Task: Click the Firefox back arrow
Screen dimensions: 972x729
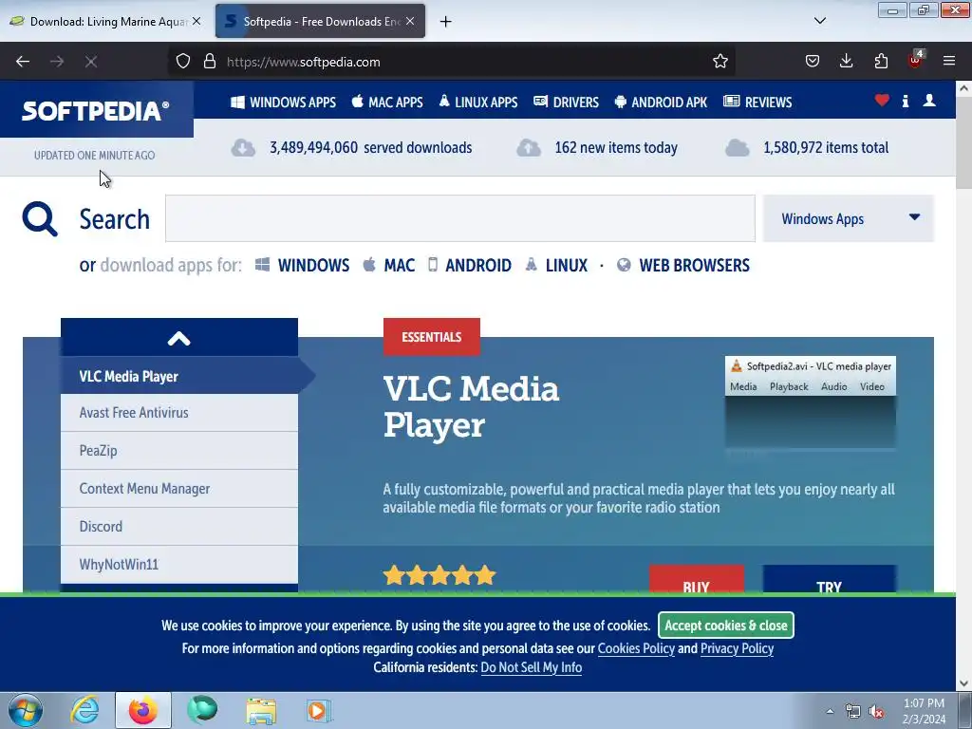Action: [x=23, y=62]
